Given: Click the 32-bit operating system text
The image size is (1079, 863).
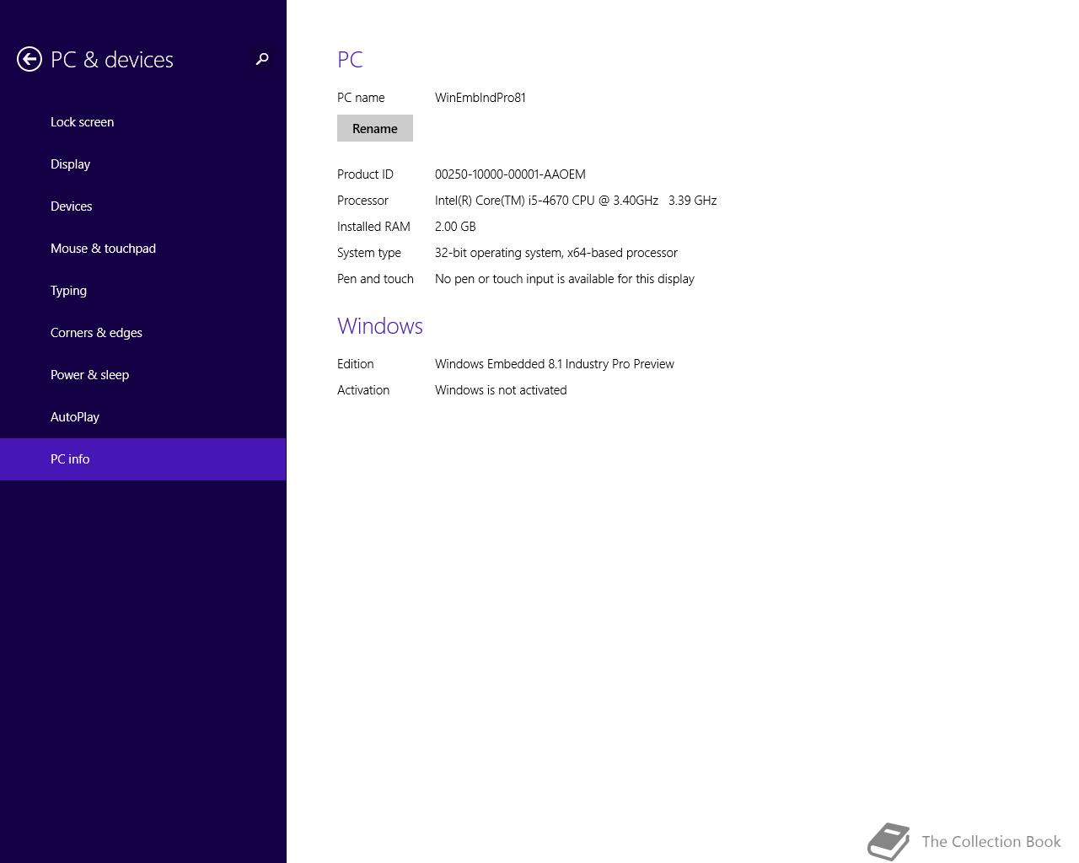Looking at the screenshot, I should pos(556,253).
